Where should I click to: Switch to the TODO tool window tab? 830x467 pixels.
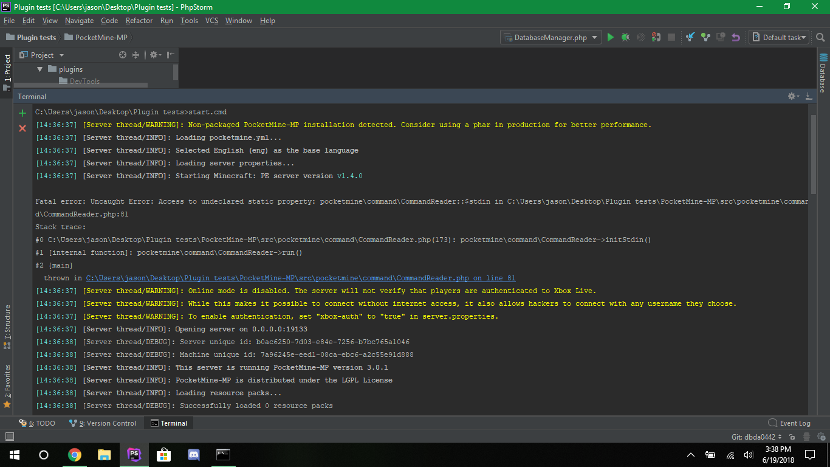coord(41,423)
